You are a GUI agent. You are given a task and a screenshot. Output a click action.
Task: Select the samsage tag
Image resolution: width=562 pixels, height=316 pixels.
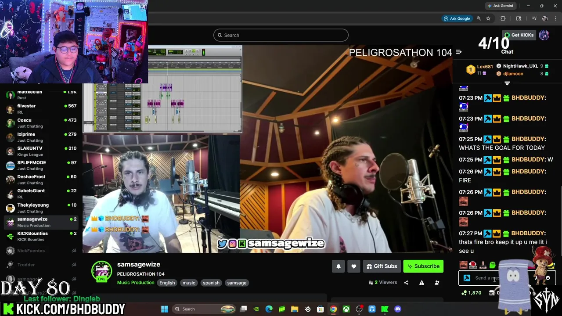(237, 283)
